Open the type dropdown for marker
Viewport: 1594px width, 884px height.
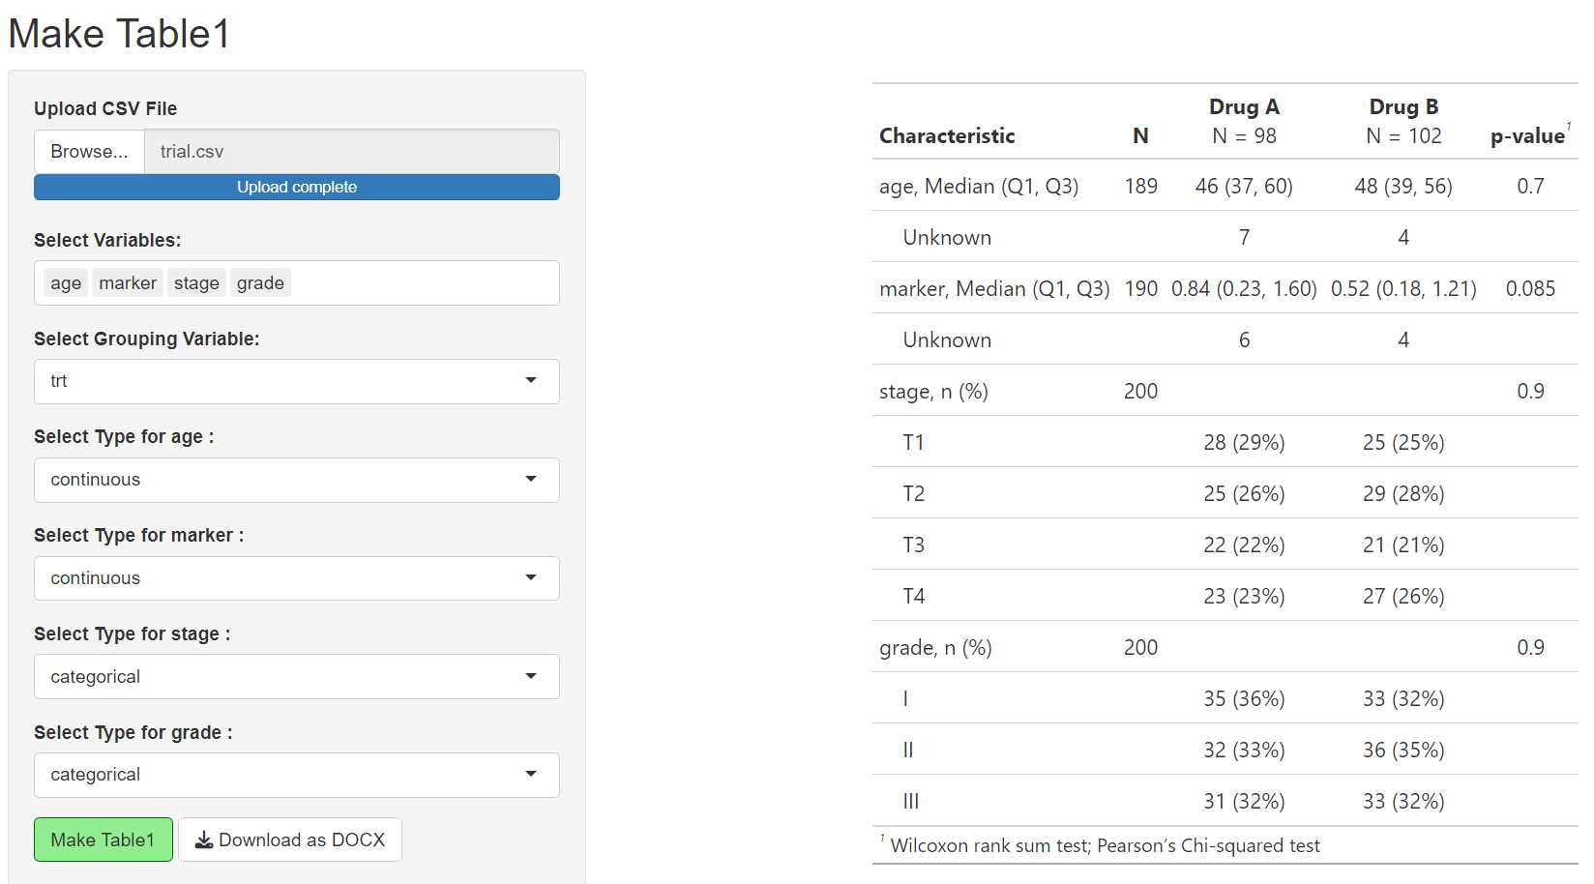tap(296, 578)
